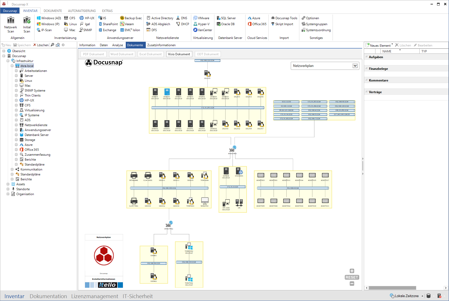Zoom out of the network plan

[x=352, y=284]
